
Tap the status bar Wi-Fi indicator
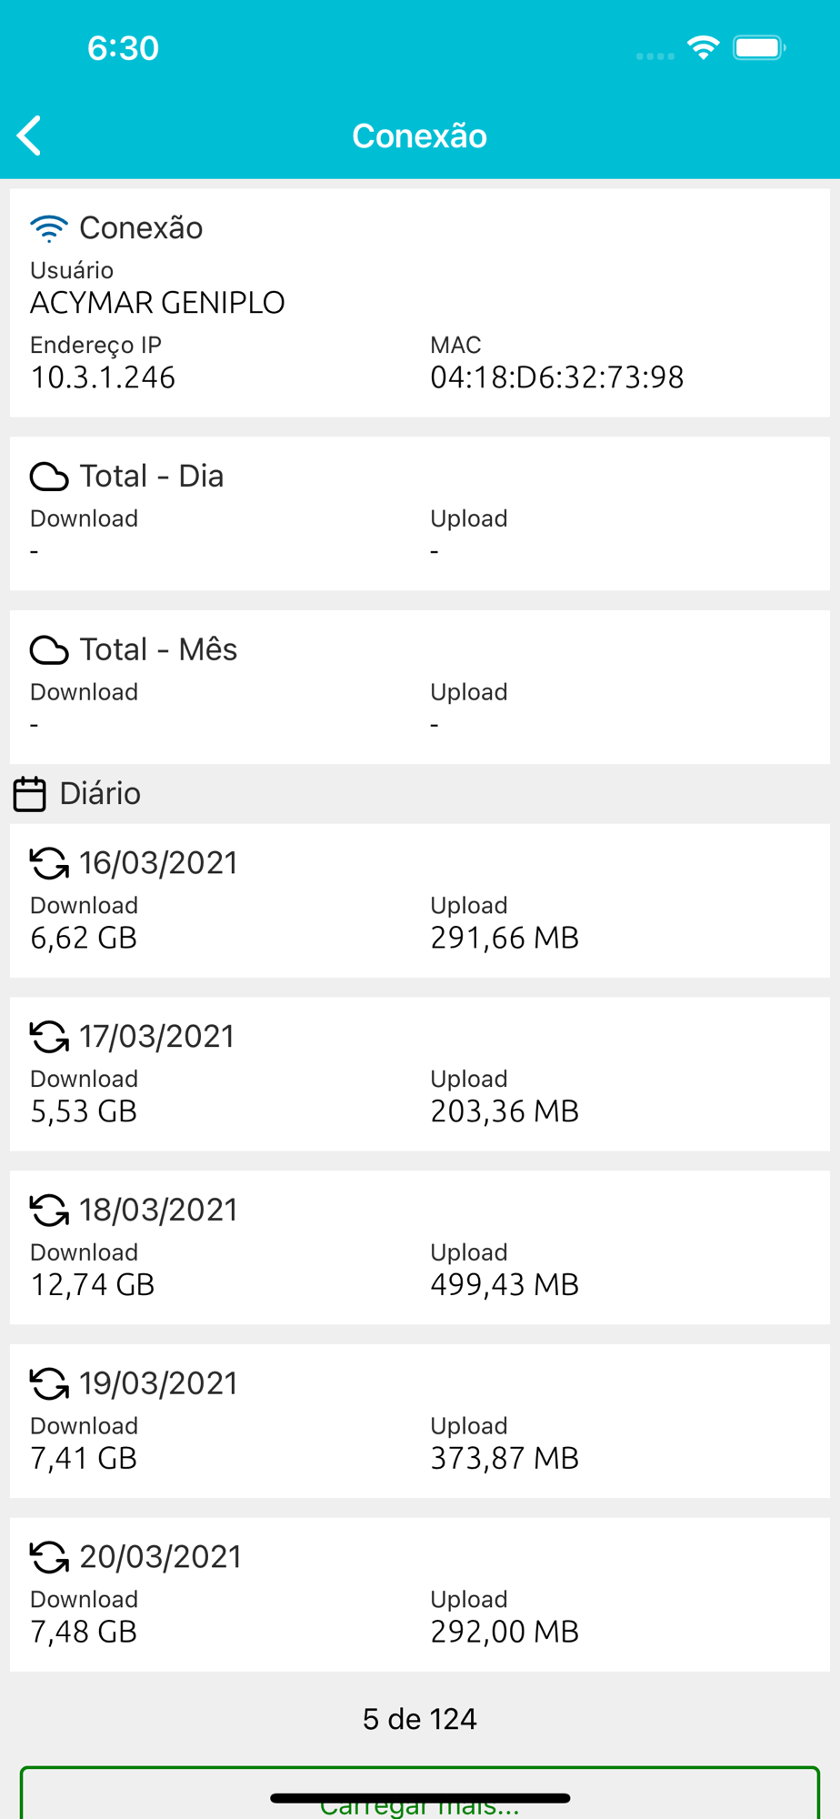704,47
